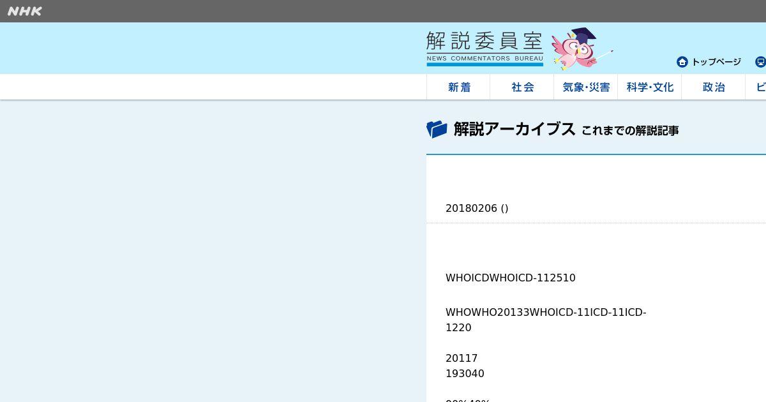Click the text 20117

pos(462,358)
